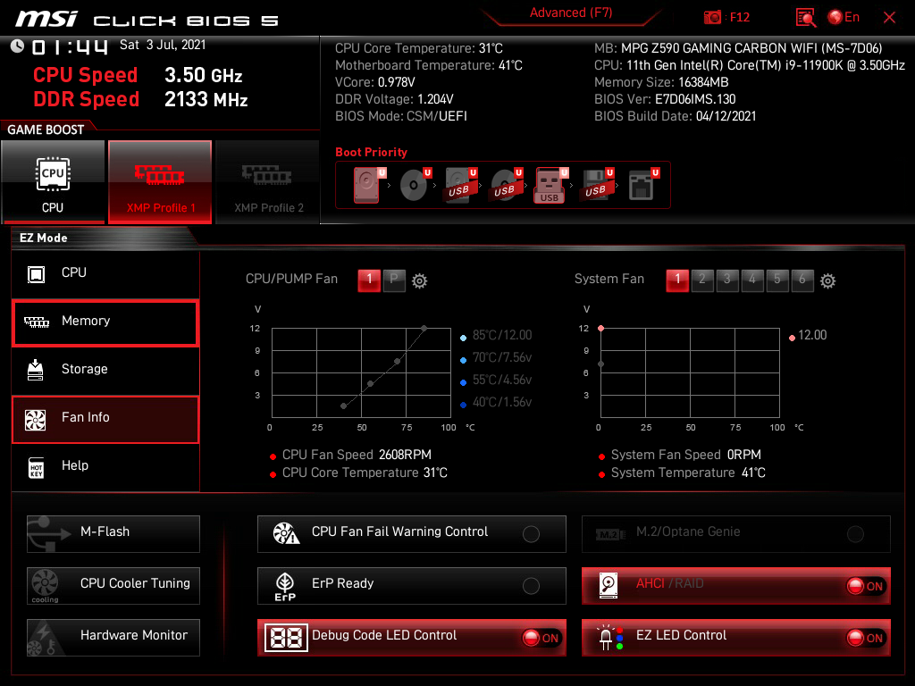Click the Help hotkey icon
The height and width of the screenshot is (686, 915).
(x=36, y=468)
